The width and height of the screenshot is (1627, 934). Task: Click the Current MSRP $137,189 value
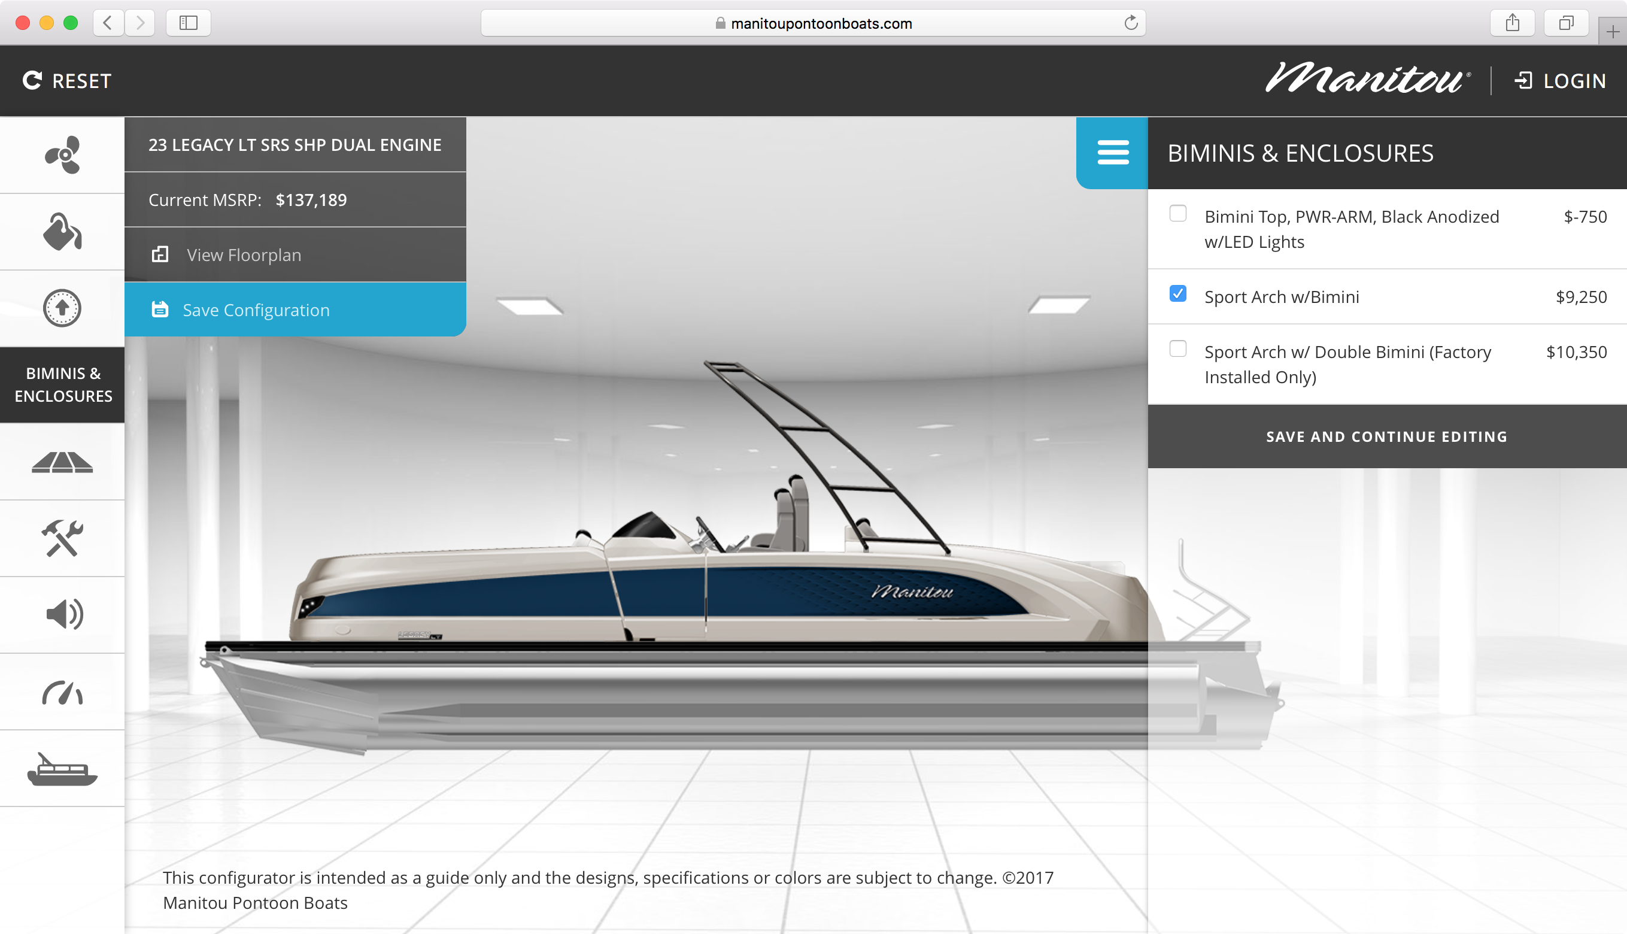coord(311,200)
